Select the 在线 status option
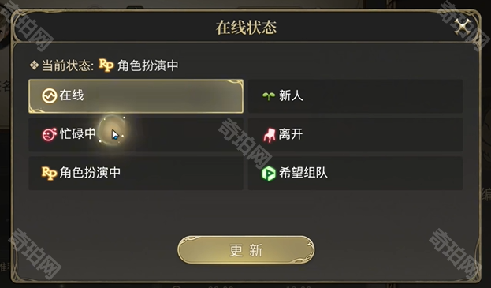Image resolution: width=491 pixels, height=288 pixels. [x=136, y=96]
